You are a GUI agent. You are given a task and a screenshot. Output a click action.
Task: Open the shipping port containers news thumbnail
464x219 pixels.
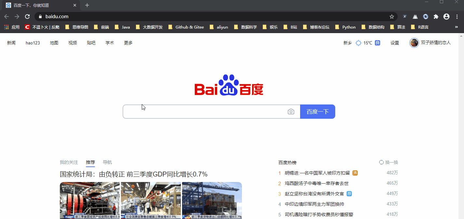click(x=212, y=201)
